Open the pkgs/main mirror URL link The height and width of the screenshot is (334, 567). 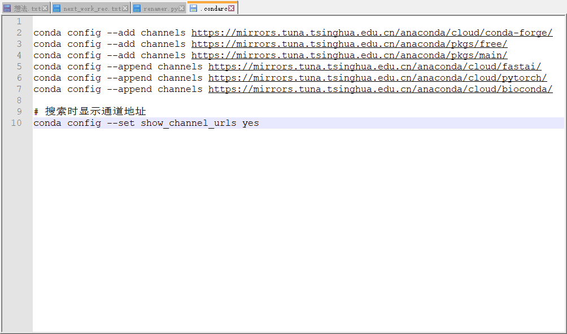[x=350, y=55]
